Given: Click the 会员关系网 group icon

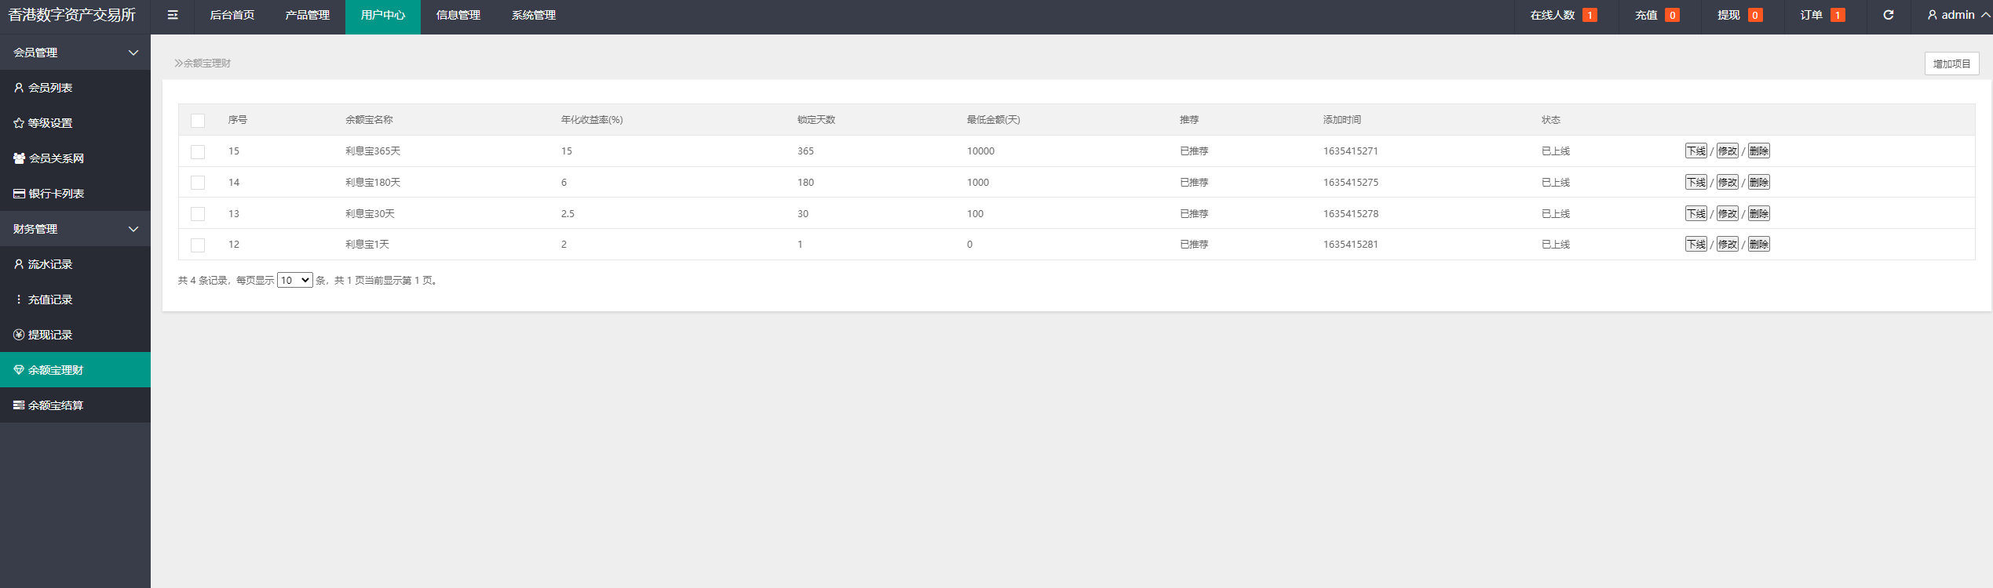Looking at the screenshot, I should pyautogui.click(x=19, y=158).
